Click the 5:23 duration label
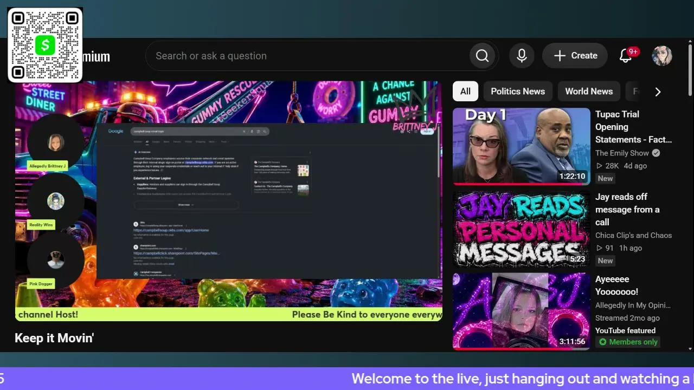Image resolution: width=694 pixels, height=390 pixels. [577, 259]
